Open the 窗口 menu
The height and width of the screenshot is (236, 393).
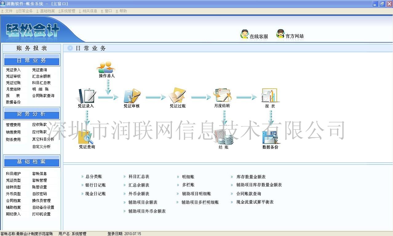click(x=106, y=11)
